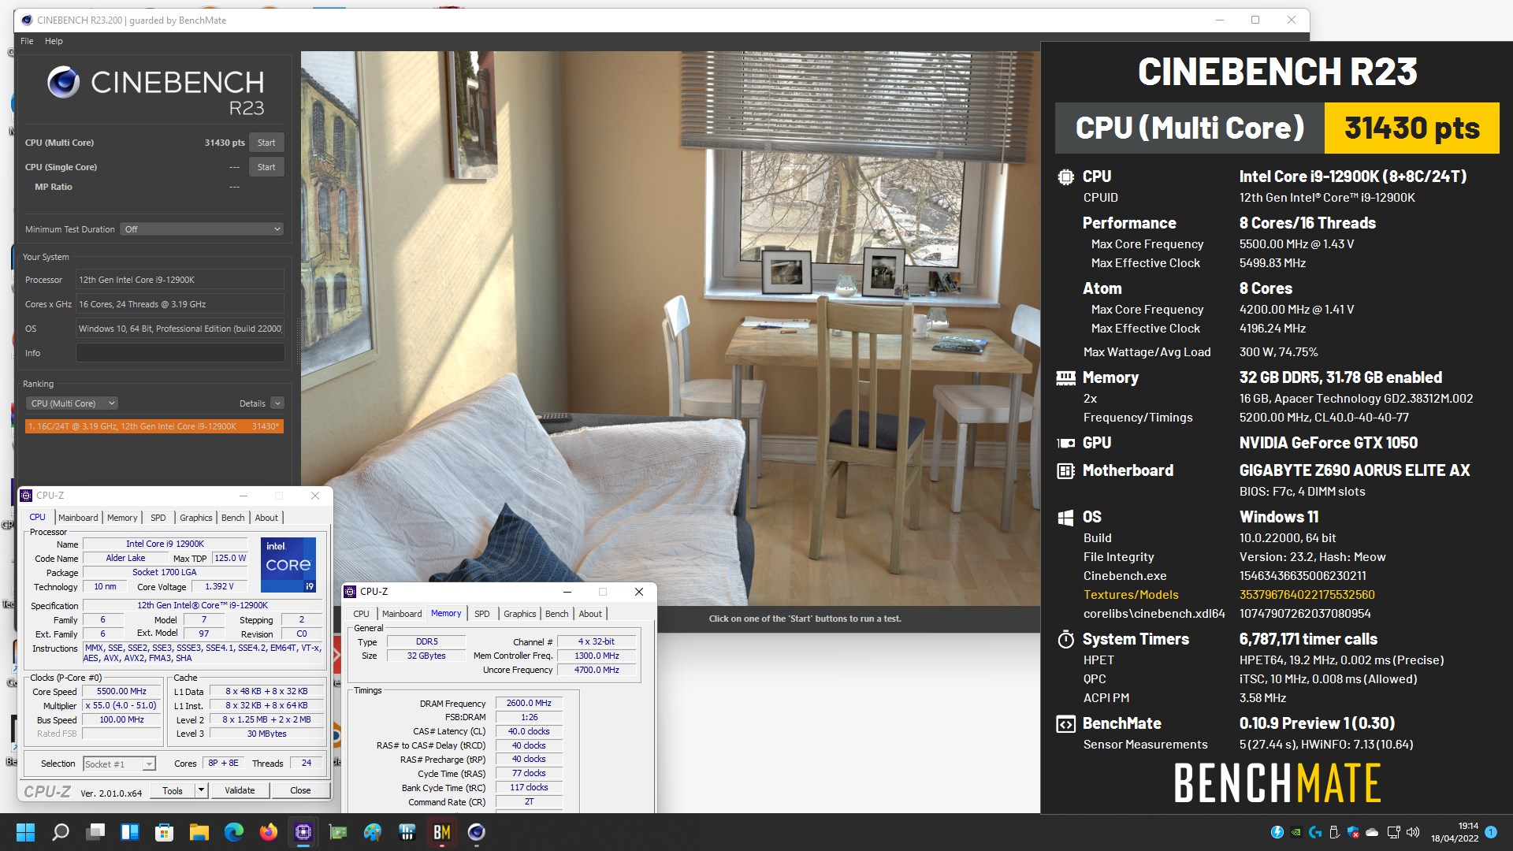Switch to Mainboard tab in left CPU-Z

[78, 518]
